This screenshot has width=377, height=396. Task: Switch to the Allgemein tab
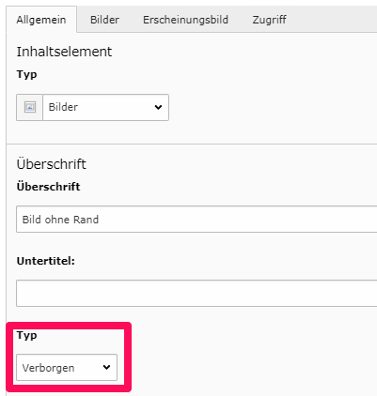pos(41,20)
